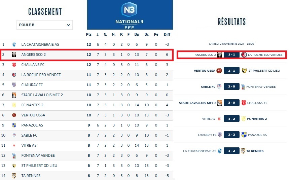Image resolution: width=289 pixels, height=180 pixels.
Task: Click TA Rennes crest in results list
Action: pyautogui.click(x=244, y=151)
